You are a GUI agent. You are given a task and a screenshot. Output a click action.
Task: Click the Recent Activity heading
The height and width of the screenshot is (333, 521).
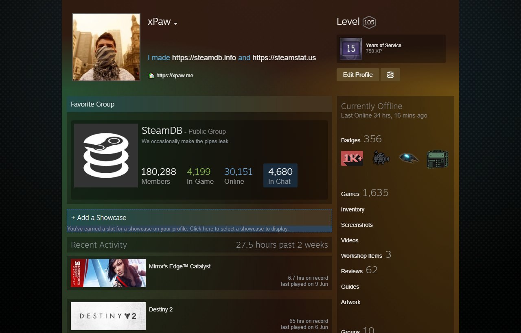tap(99, 245)
